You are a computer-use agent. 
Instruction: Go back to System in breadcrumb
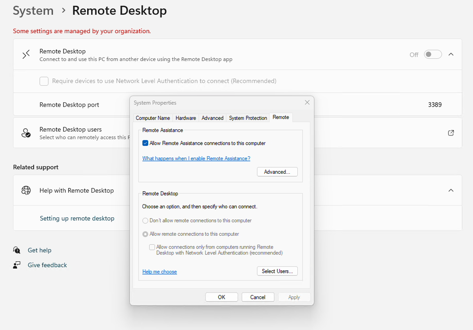click(33, 11)
